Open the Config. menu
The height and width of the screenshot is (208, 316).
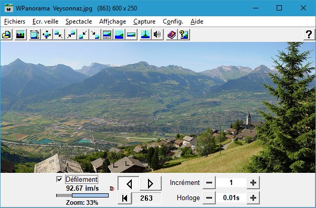click(x=173, y=21)
